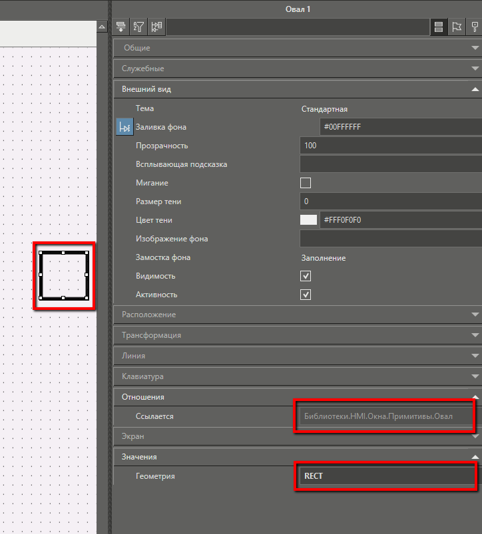Expand the Общие section
This screenshot has width=482, height=534.
[296, 48]
